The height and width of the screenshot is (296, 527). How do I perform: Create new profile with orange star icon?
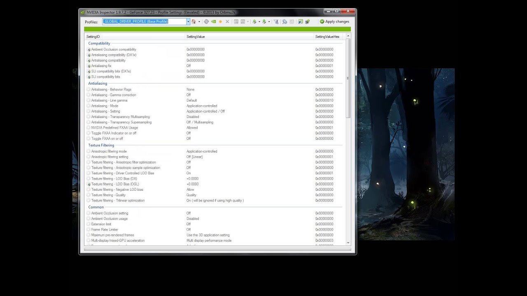220,21
